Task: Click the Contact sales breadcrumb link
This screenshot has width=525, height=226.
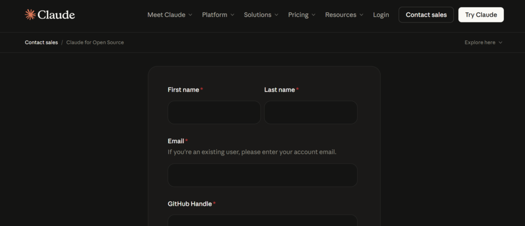Action: click(41, 42)
